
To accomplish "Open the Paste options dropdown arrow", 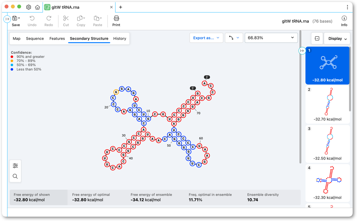I will 101,18.
